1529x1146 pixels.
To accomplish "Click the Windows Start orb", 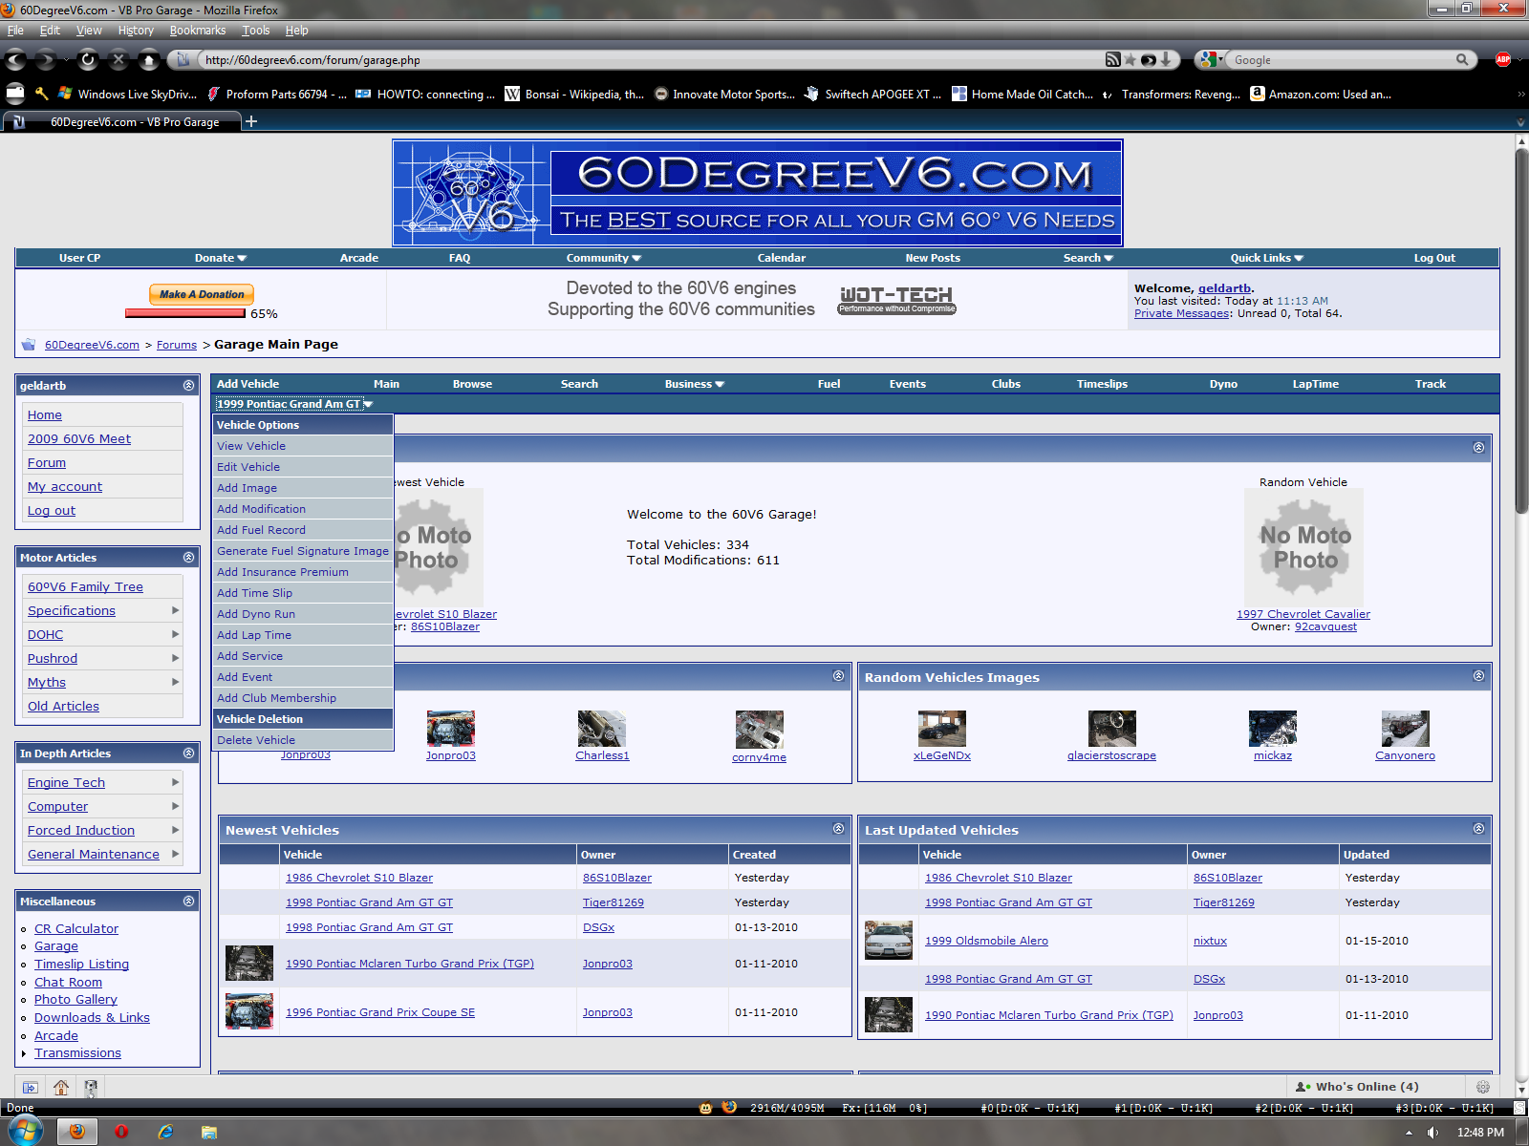I will coord(25,1132).
